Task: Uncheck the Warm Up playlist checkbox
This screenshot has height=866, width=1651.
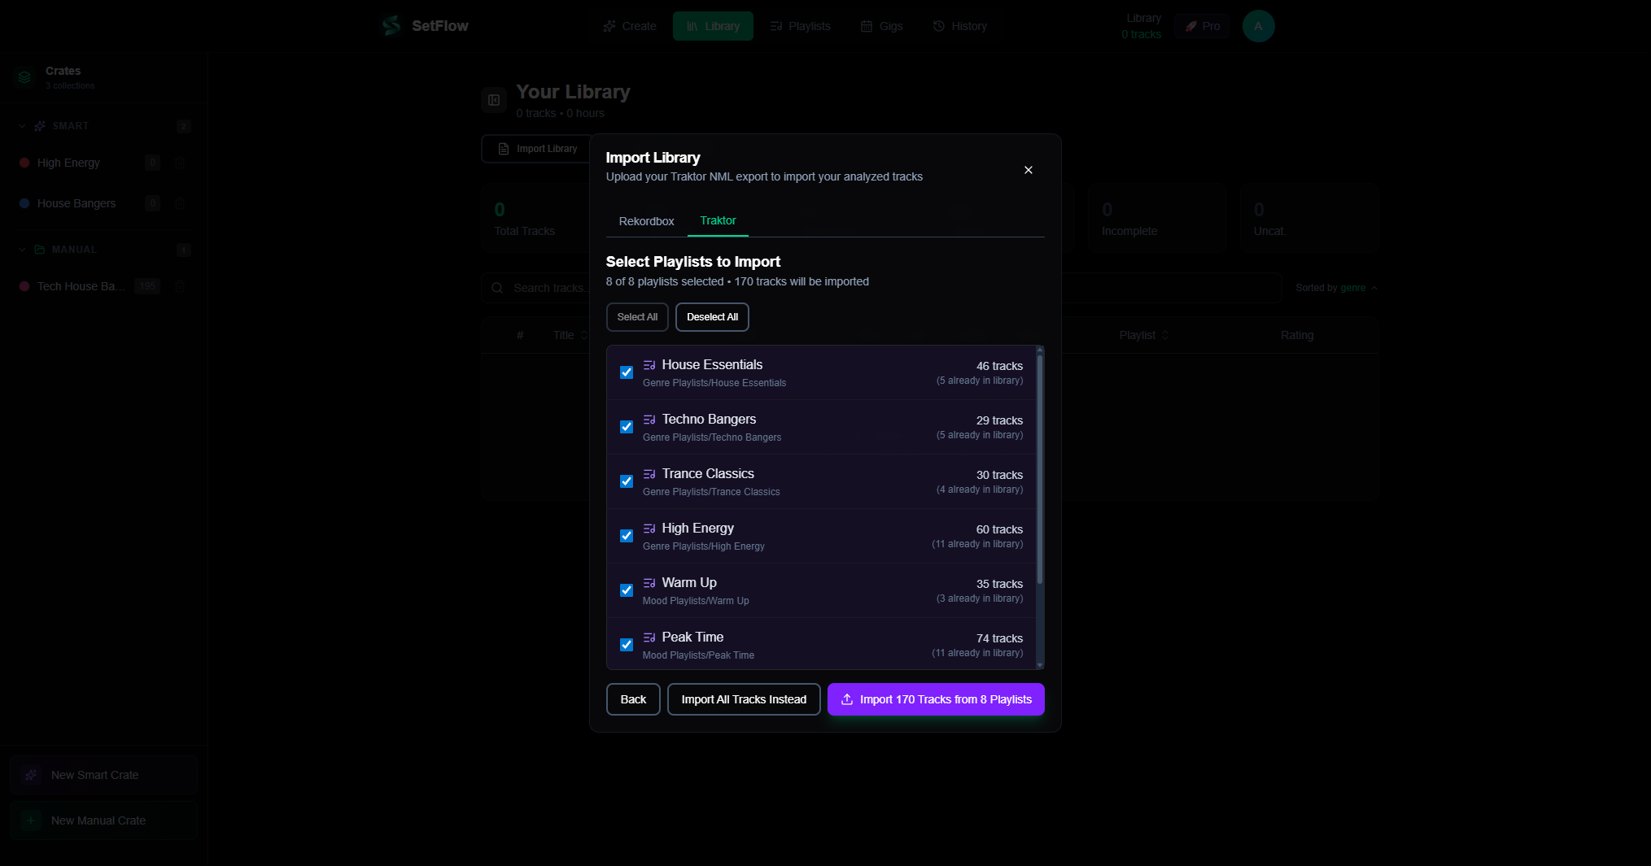Action: coord(626,590)
